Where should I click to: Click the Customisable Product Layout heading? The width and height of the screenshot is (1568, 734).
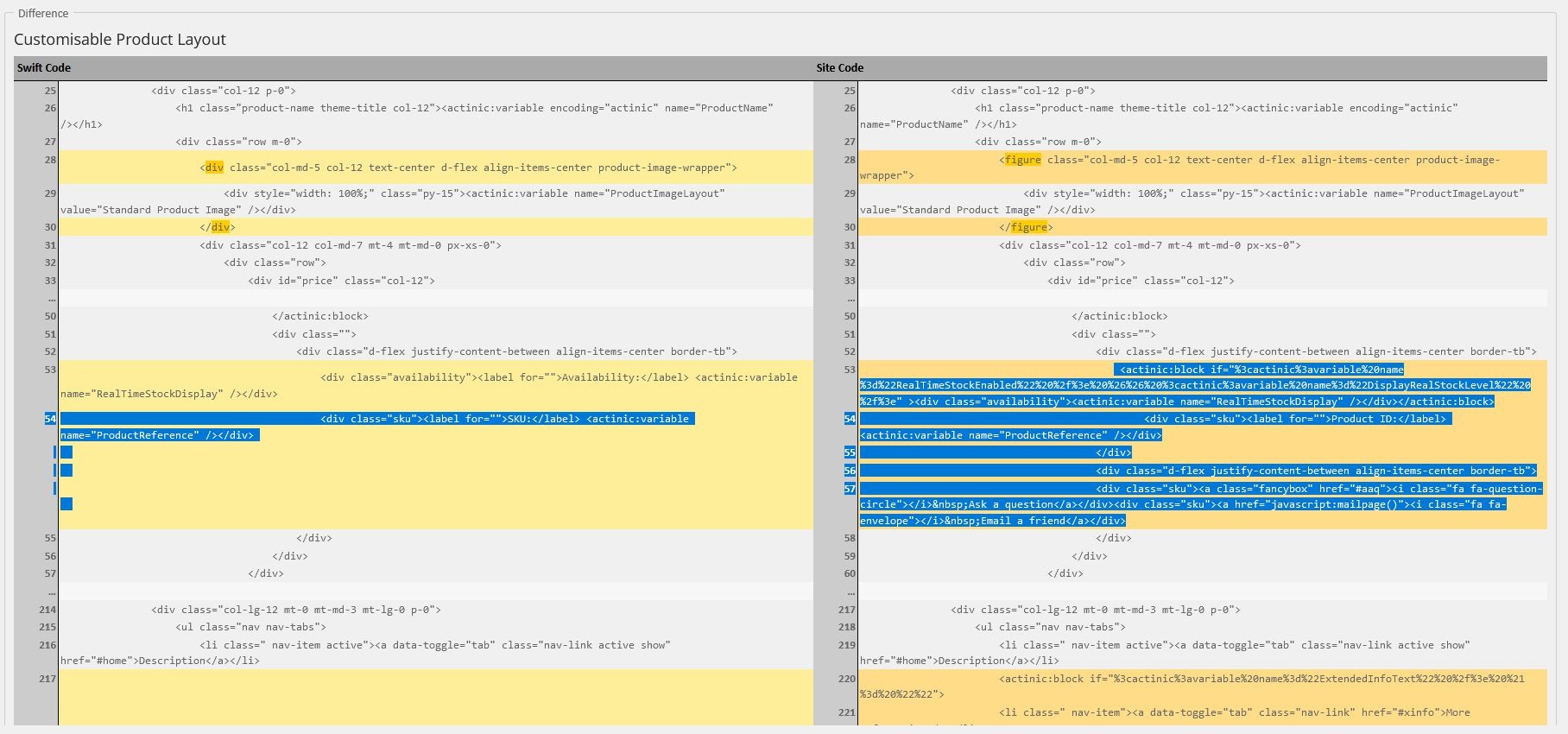tap(120, 40)
